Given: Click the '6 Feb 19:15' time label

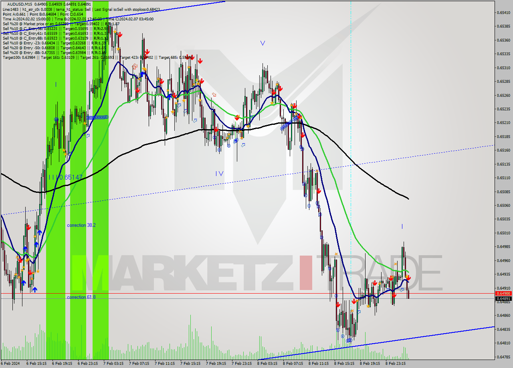Looking at the screenshot, I should [62, 364].
